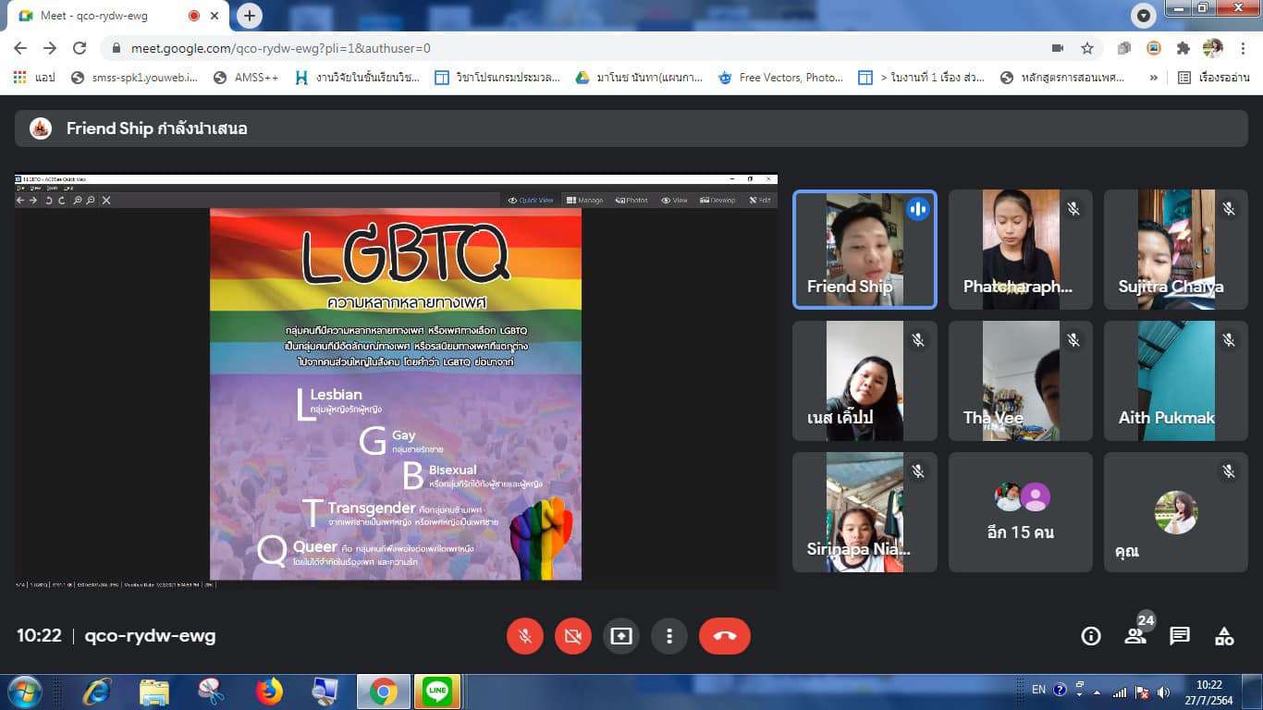Screen dimensions: 1263x710
Task: Unmute the microphone
Action: coord(524,636)
